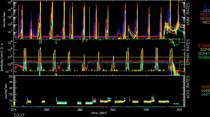This screenshot has width=210, height=117.
Task: Click the time (DOY) axis label
Action: coord(100,113)
